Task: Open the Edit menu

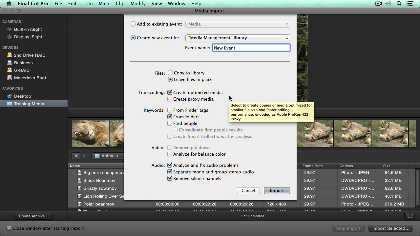Action: click(72, 4)
